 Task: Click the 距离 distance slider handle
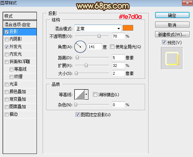pyautogui.click(x=77, y=57)
